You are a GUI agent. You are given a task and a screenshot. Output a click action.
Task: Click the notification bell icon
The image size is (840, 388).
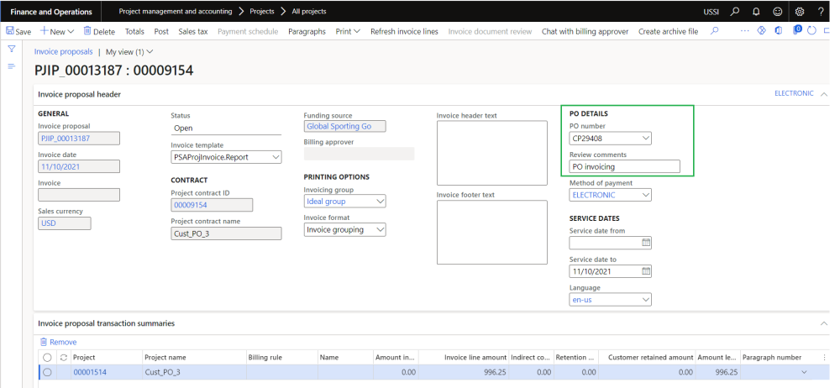click(x=755, y=11)
